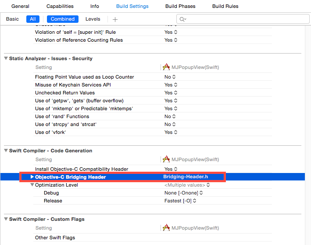Screen dimensions: 311x245
Task: Click Setting column header under Security
Action: 43,67
